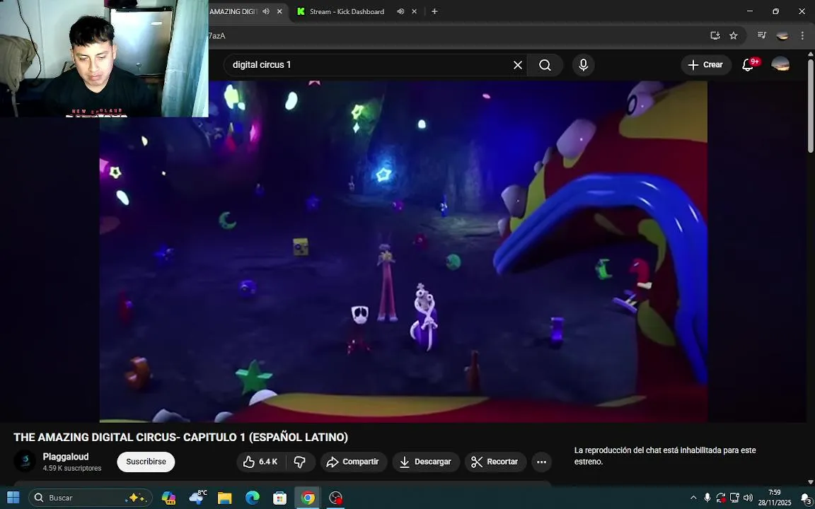Start voice search with microphone icon
The width and height of the screenshot is (815, 509).
[583, 65]
